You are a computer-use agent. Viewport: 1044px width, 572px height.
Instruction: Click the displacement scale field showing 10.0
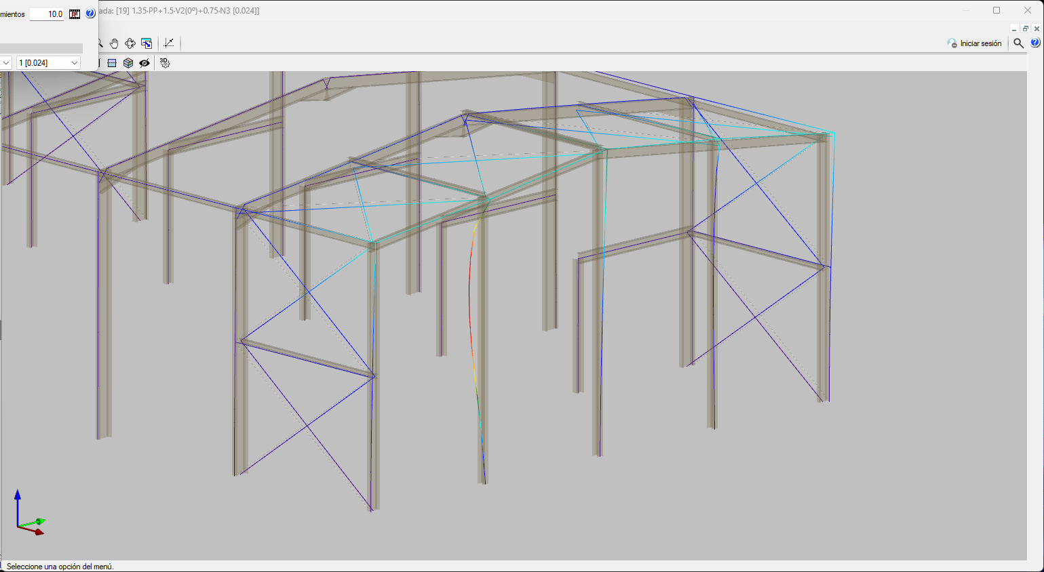pos(47,14)
